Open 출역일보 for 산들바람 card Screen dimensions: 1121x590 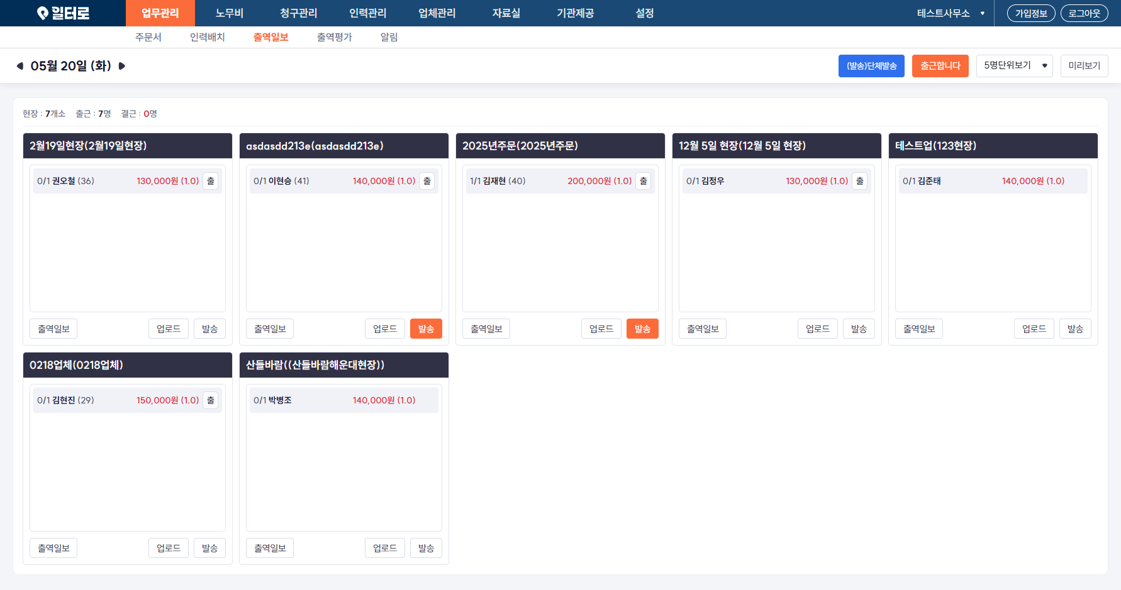pos(270,548)
